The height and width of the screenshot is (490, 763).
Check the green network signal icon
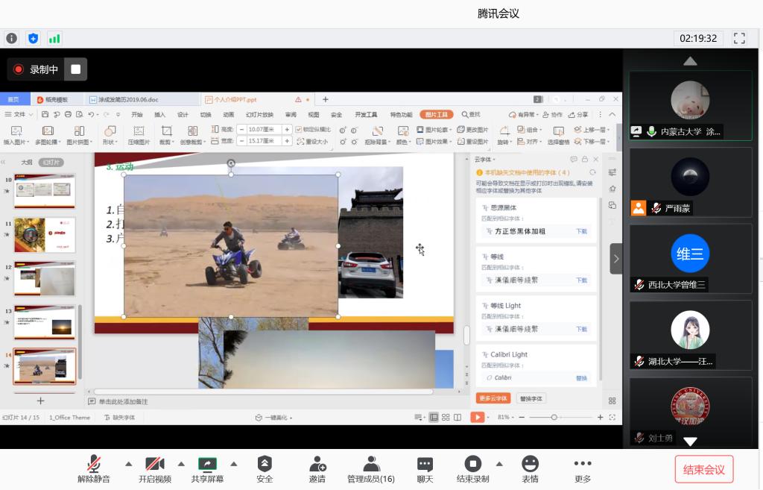(54, 38)
